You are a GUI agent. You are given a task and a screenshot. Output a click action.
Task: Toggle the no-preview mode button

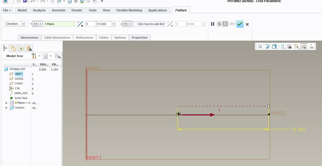(219, 24)
